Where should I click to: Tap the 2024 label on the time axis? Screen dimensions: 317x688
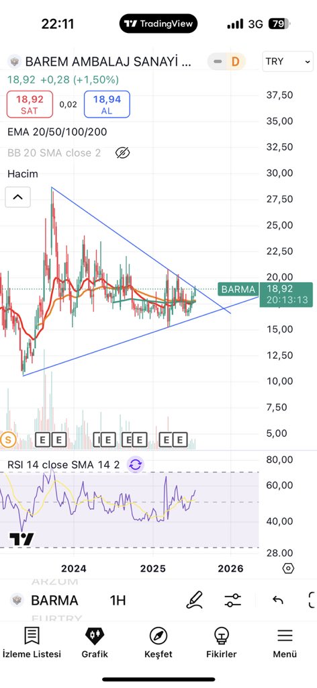click(74, 568)
